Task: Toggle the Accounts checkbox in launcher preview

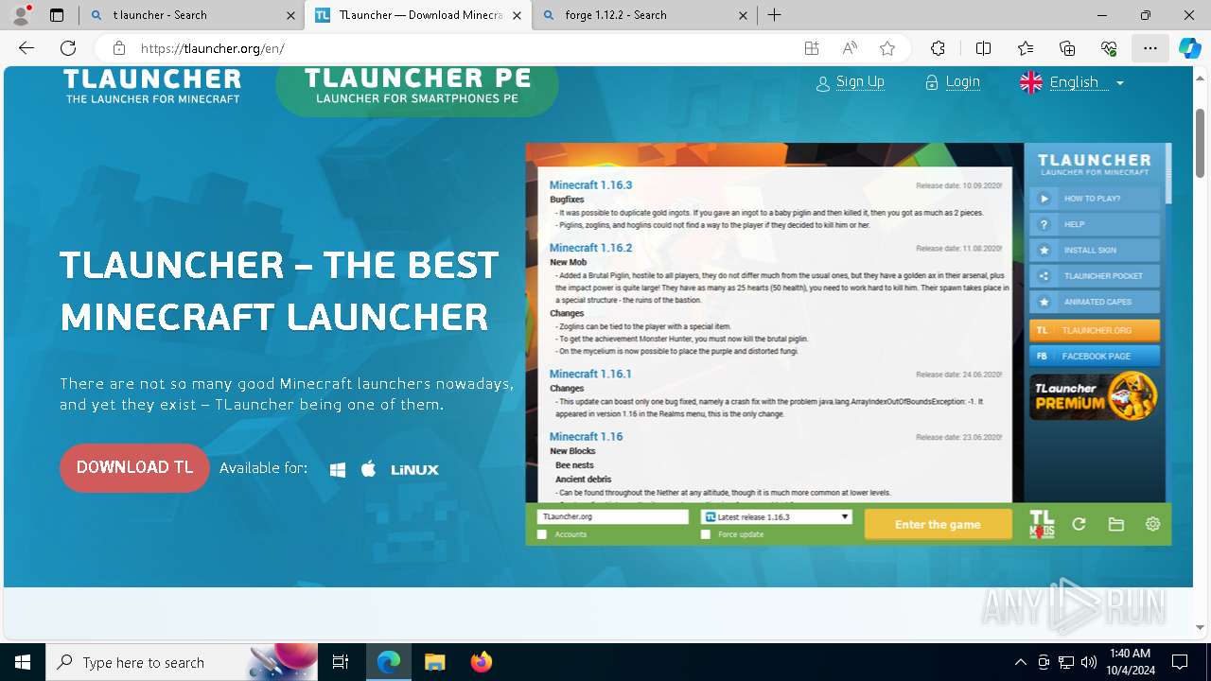Action: click(x=542, y=534)
